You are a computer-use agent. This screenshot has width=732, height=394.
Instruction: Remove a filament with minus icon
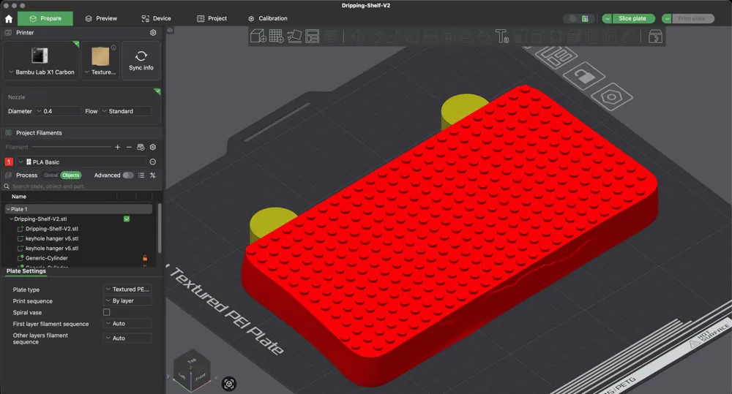click(129, 148)
